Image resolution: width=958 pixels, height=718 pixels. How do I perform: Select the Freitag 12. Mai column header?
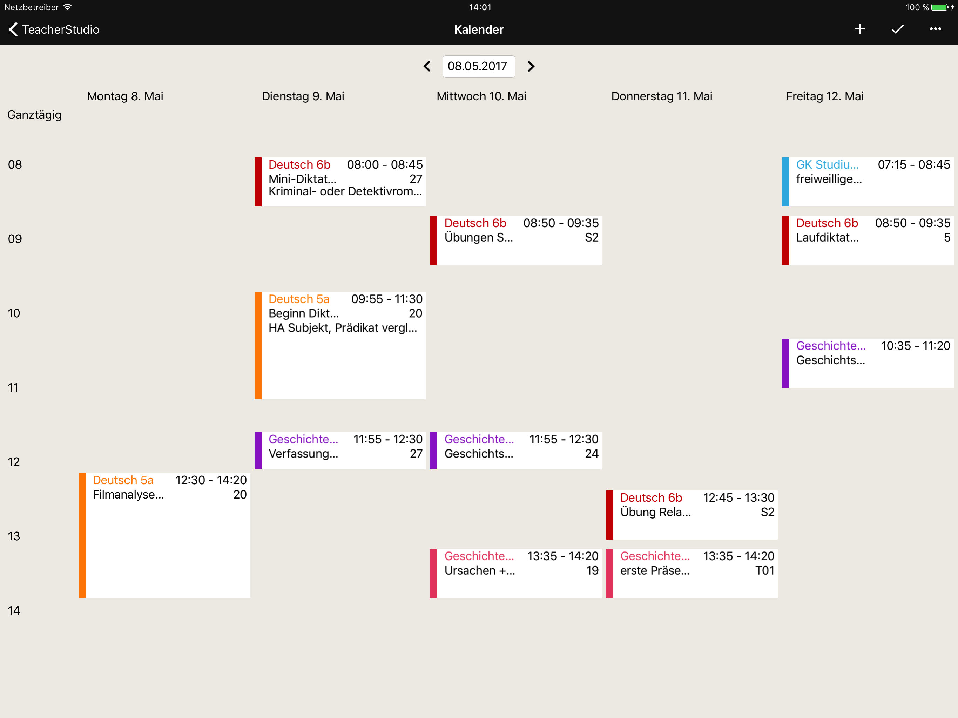[x=824, y=96]
